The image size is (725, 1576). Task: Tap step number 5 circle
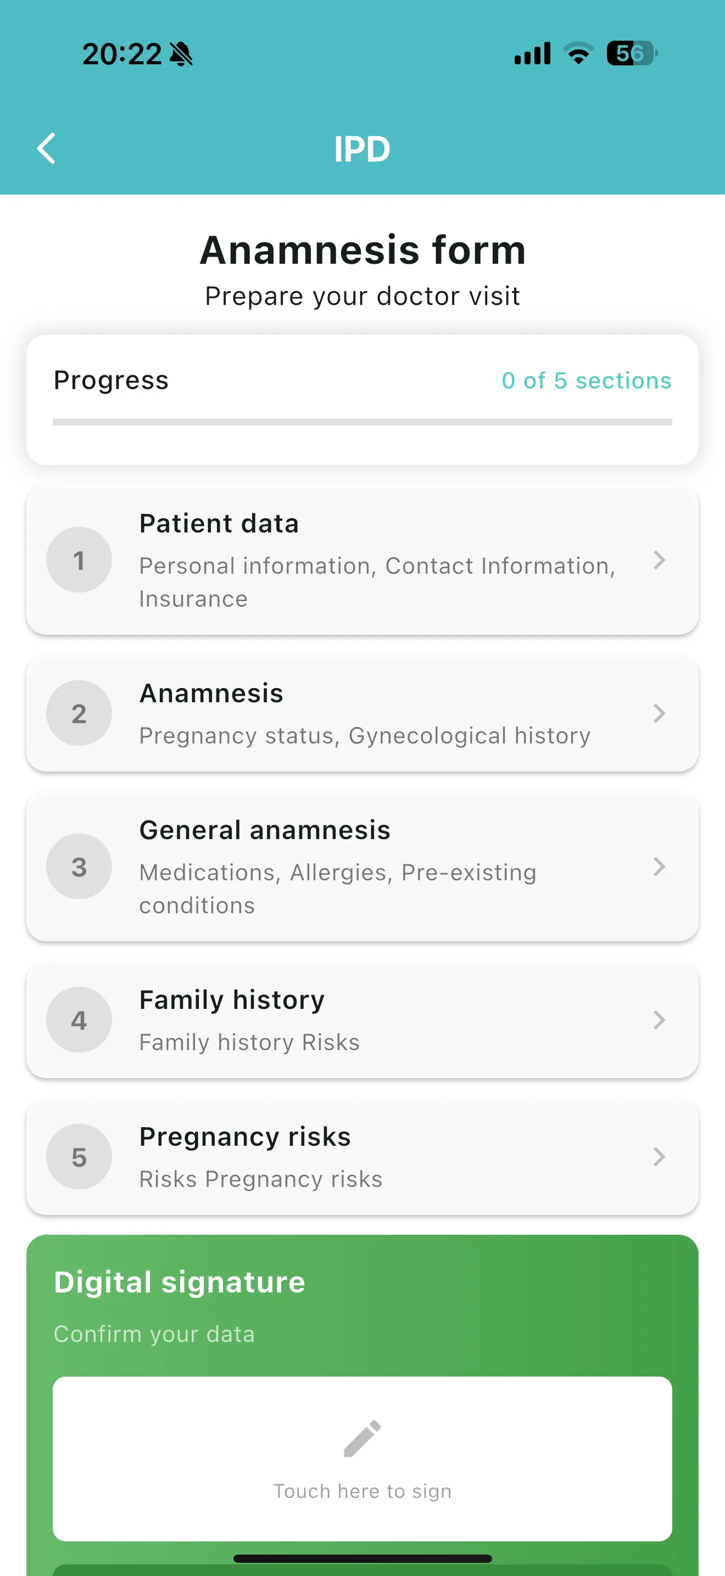coord(79,1156)
